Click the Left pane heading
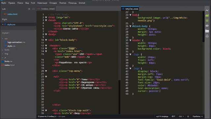Viewport: 211px width, 119px height. click(x=4, y=9)
